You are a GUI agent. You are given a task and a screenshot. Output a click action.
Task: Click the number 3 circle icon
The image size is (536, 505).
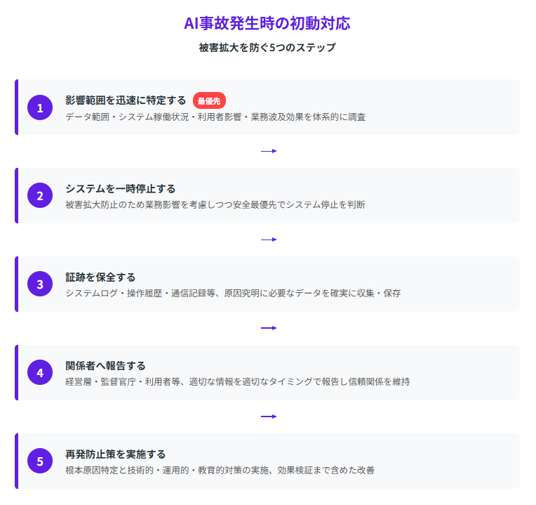tap(40, 284)
